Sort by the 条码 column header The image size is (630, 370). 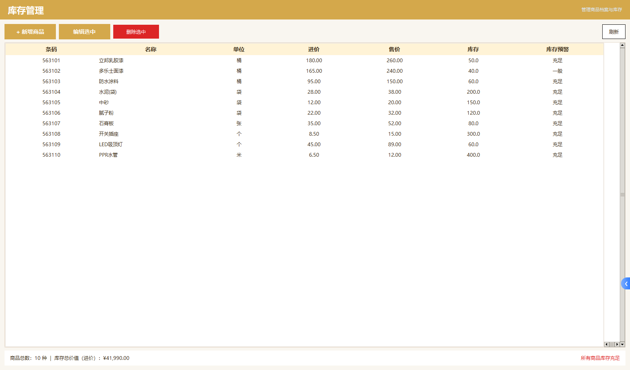[x=51, y=49]
